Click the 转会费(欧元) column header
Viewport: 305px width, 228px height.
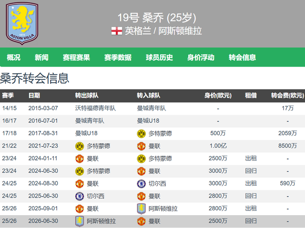(287, 96)
